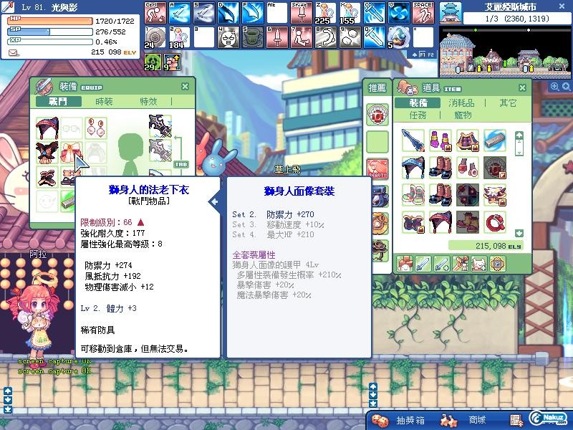Click the player character portrait icon

[7, 7]
